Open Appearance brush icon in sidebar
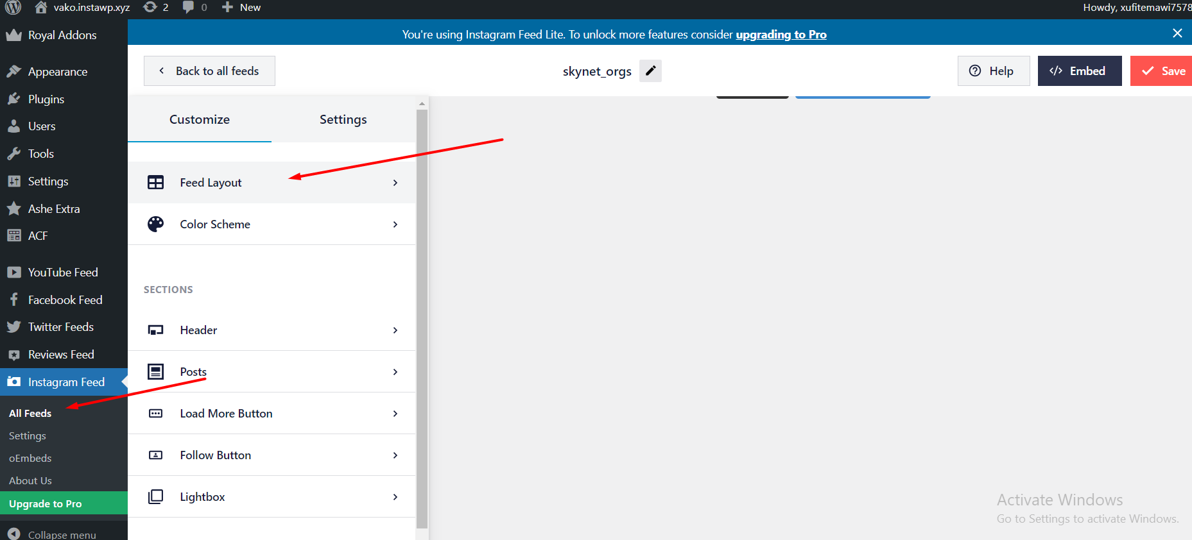 13,71
